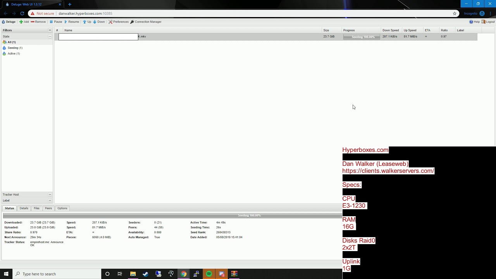The width and height of the screenshot is (496, 279).
Task: Open Spotify from taskbar
Action: click(209, 274)
